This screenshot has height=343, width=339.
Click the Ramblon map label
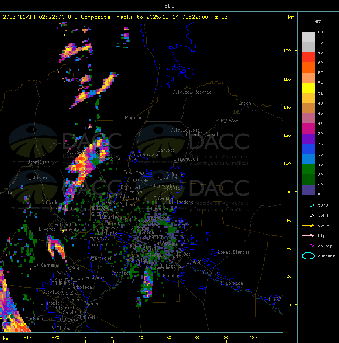point(134,118)
